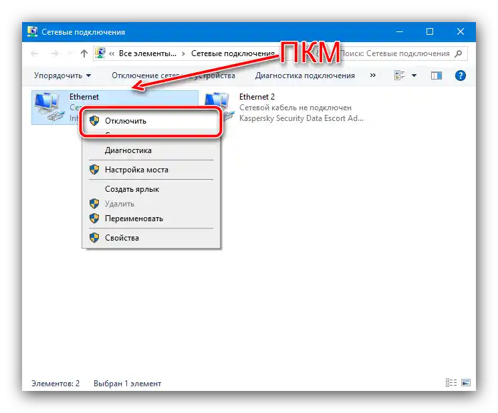Screen dimensions: 498x413
Task: Click the Свойства shield icon
Action: pos(94,237)
